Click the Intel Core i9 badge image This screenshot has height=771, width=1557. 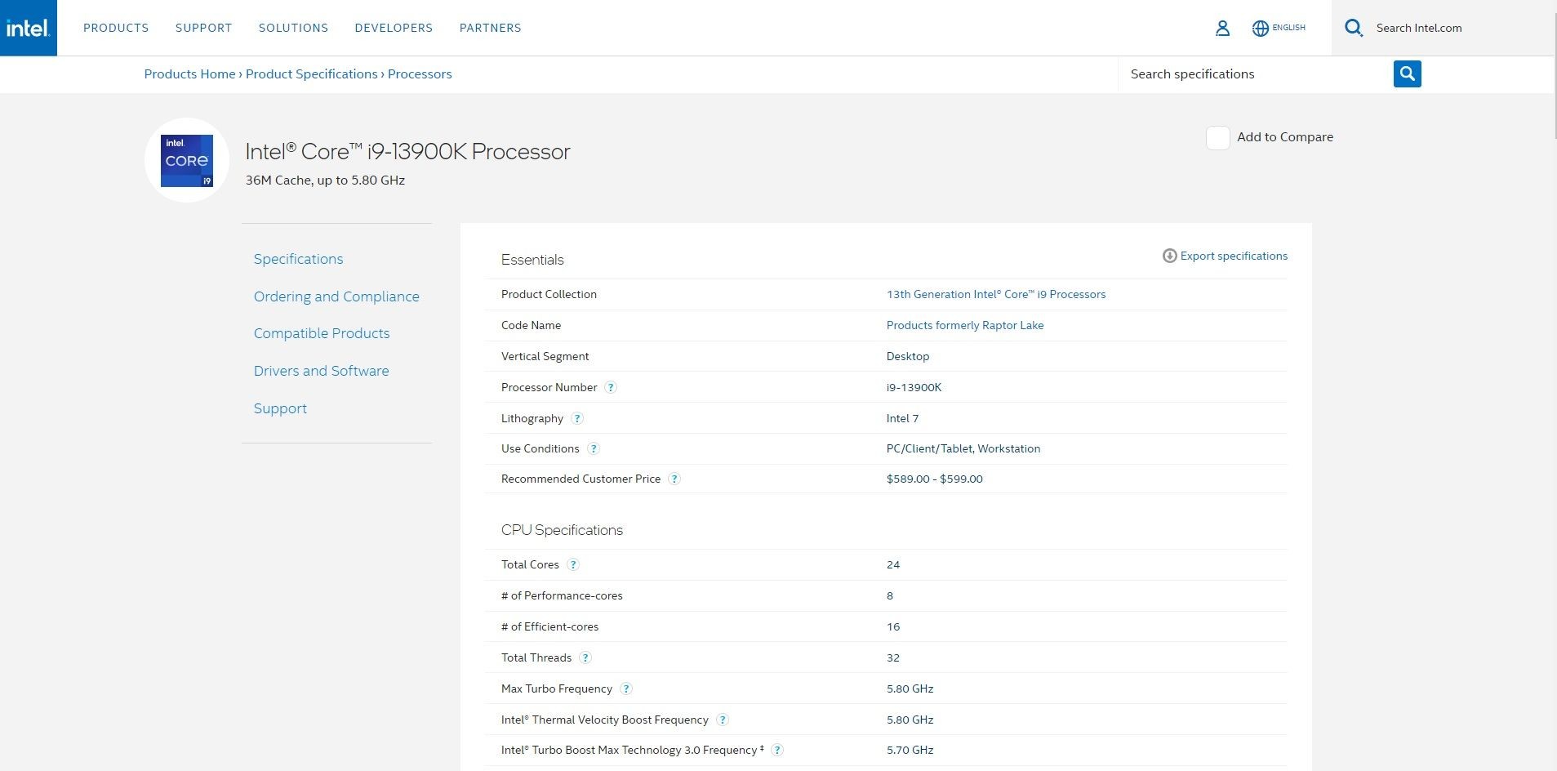pyautogui.click(x=187, y=160)
